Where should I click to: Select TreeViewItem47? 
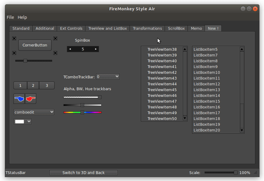coord(162,101)
